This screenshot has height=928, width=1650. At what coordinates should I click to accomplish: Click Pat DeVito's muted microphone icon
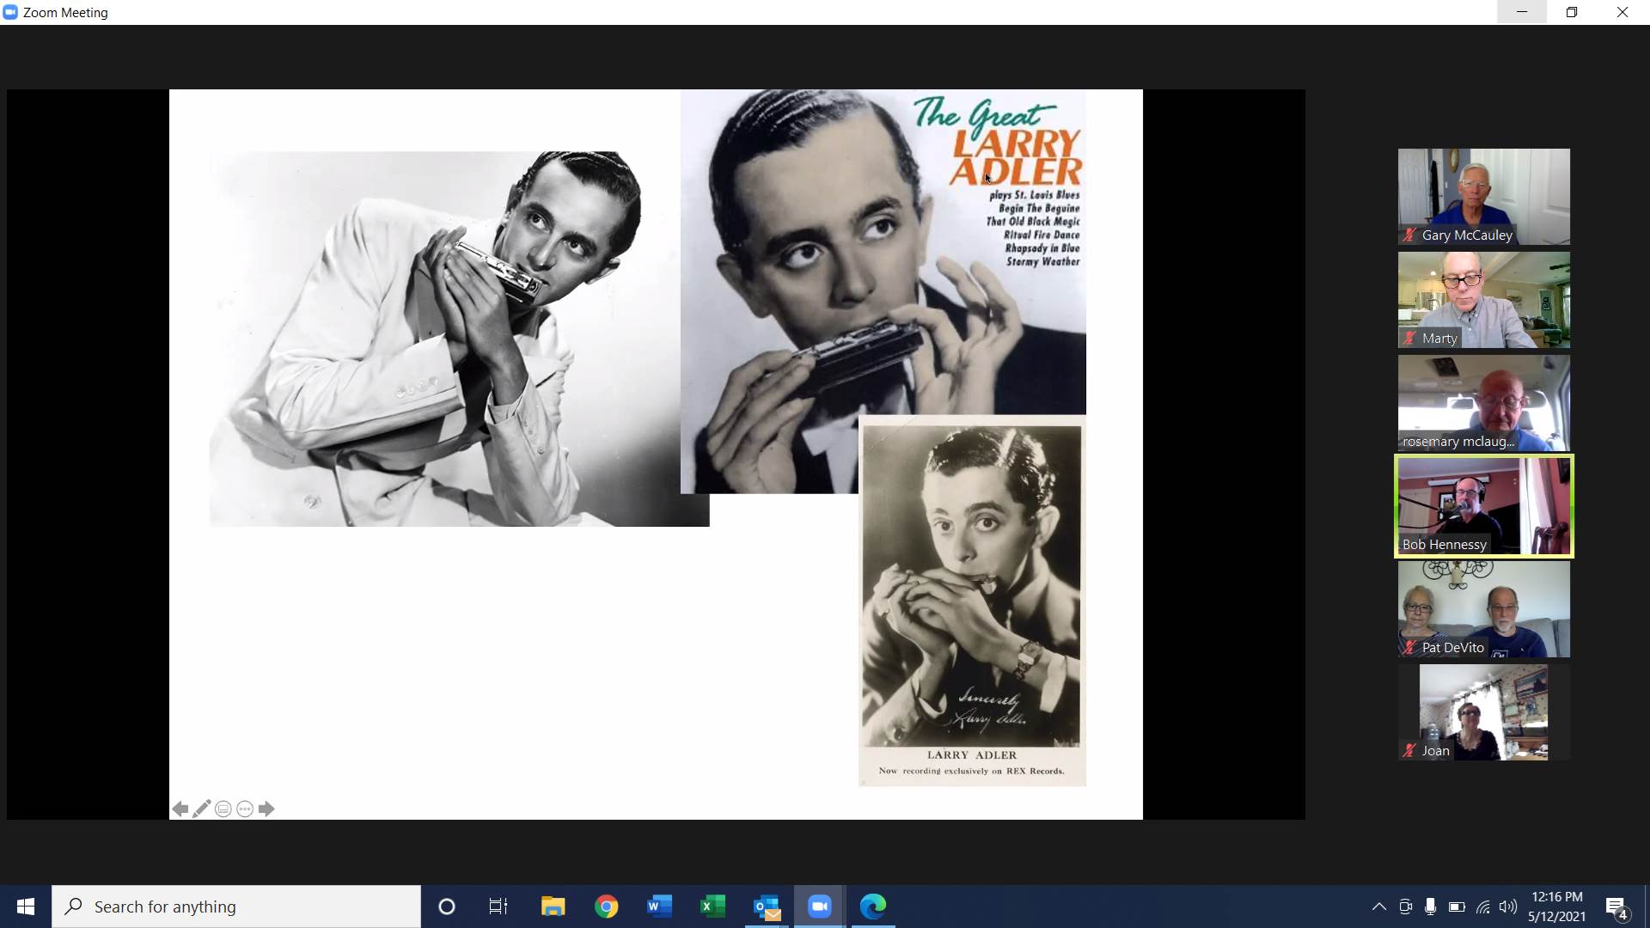(x=1409, y=647)
